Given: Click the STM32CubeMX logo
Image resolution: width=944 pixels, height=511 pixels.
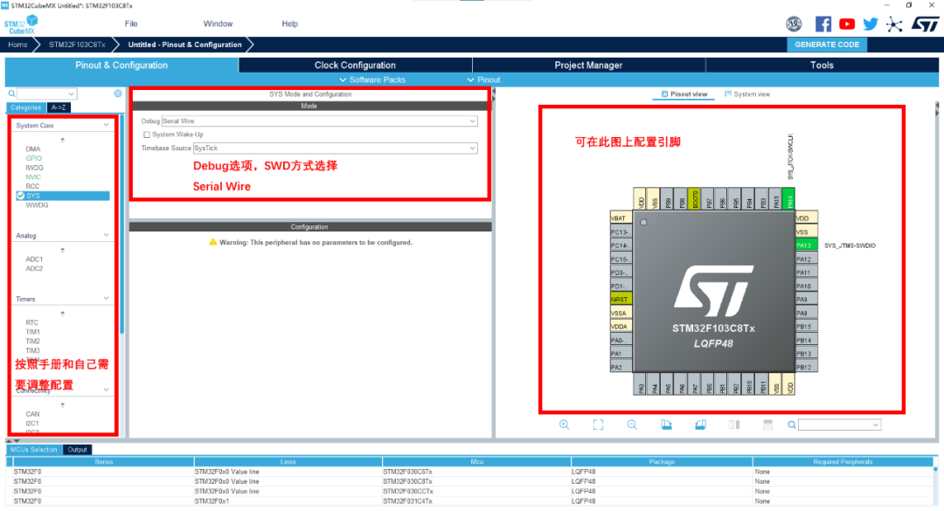Looking at the screenshot, I should 22,24.
